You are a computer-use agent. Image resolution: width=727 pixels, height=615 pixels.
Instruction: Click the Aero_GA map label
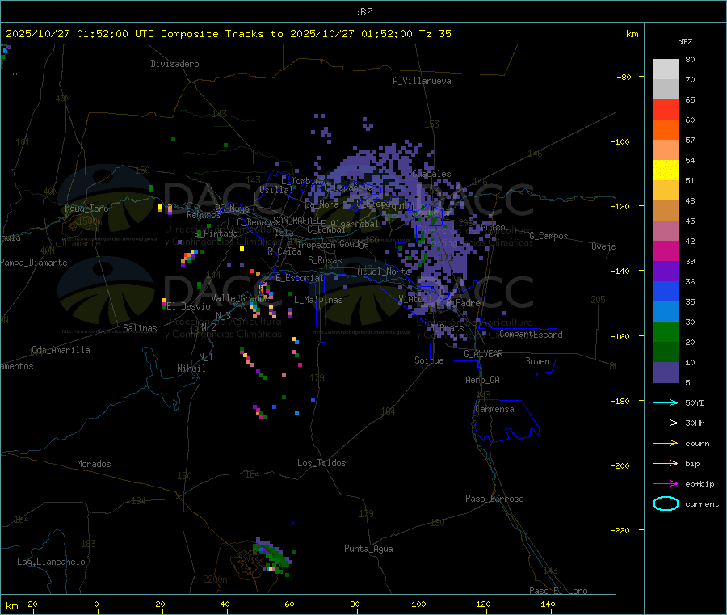click(x=483, y=380)
